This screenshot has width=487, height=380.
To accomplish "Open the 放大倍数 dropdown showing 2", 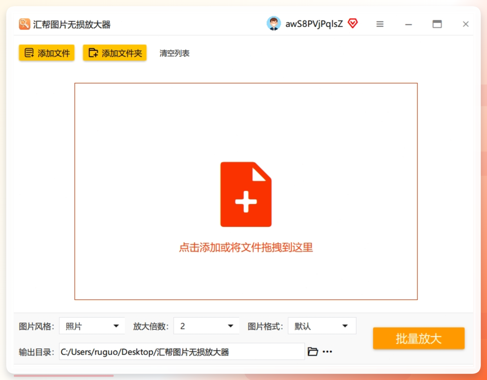I will click(x=207, y=326).
